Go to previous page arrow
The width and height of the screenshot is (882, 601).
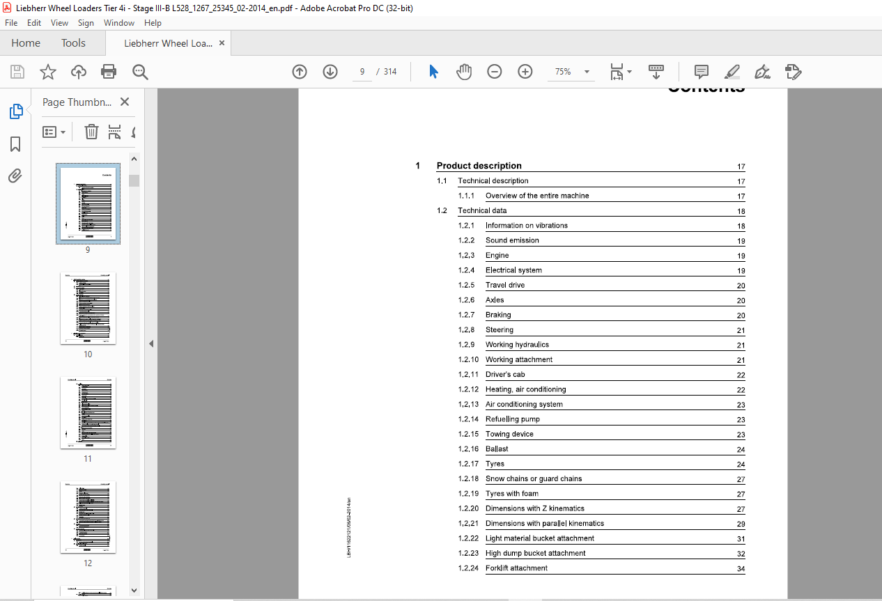click(x=300, y=72)
